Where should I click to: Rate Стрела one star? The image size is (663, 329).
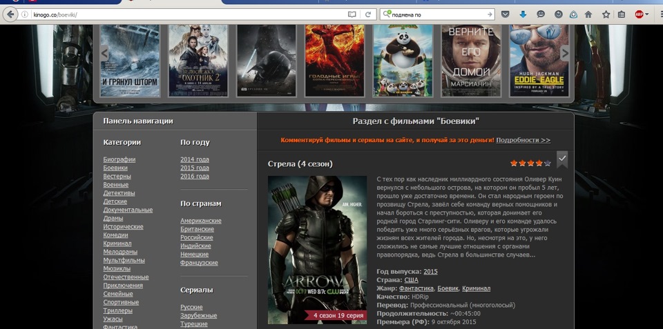tap(514, 163)
